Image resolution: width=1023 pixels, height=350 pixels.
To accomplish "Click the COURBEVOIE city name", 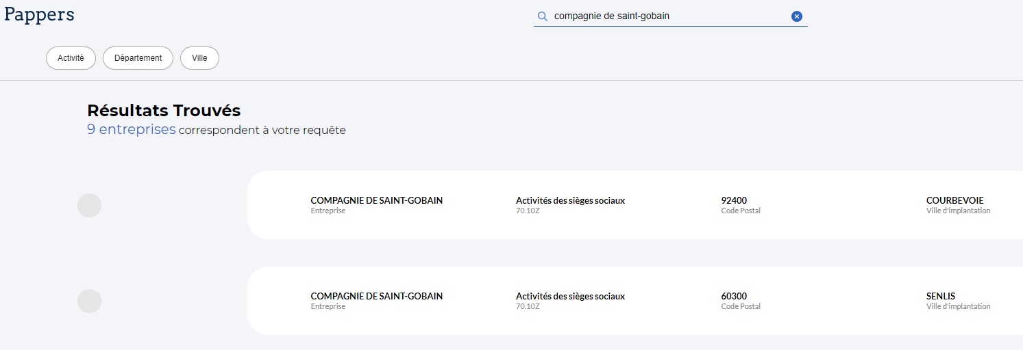I will tap(954, 200).
